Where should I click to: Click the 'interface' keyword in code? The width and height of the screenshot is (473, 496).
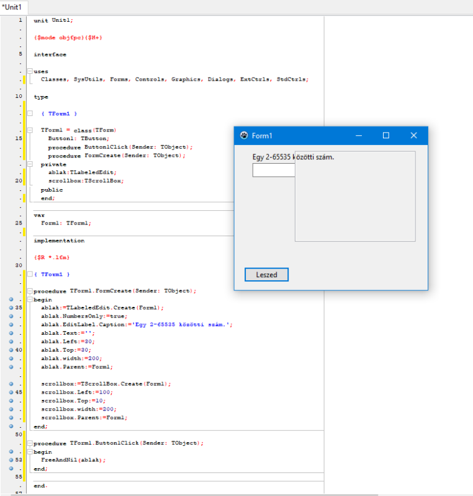(50, 55)
